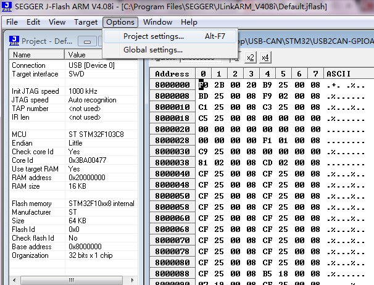Click the Address column header in hex view
374x285 pixels.
(172, 73)
